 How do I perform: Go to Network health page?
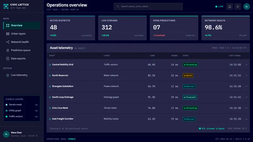[22, 42]
